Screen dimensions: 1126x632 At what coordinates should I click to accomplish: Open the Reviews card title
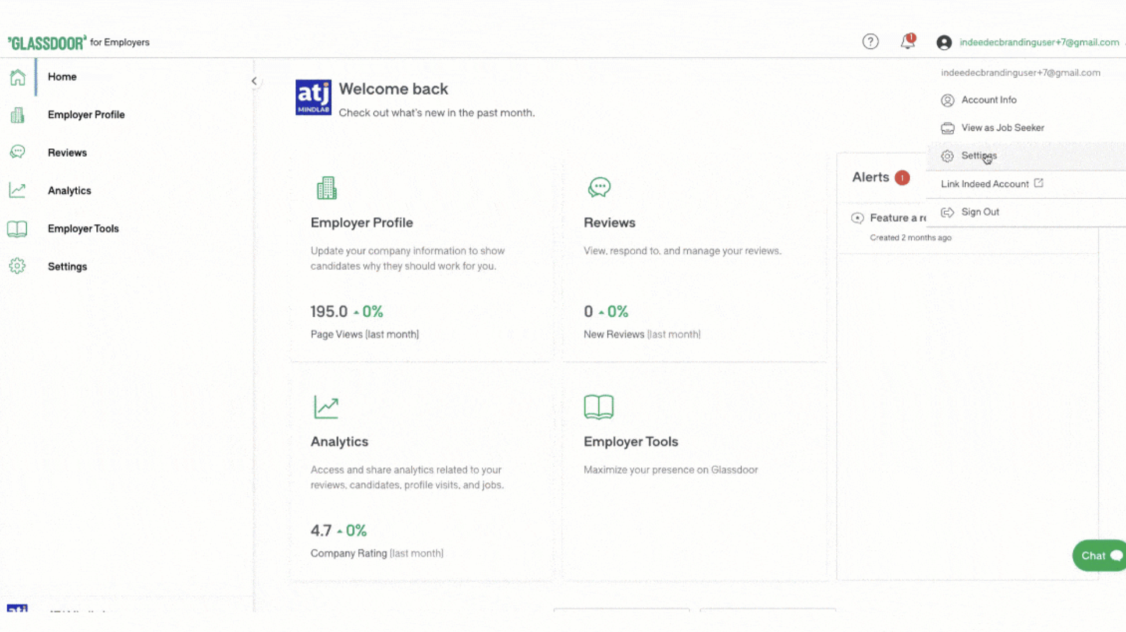609,223
